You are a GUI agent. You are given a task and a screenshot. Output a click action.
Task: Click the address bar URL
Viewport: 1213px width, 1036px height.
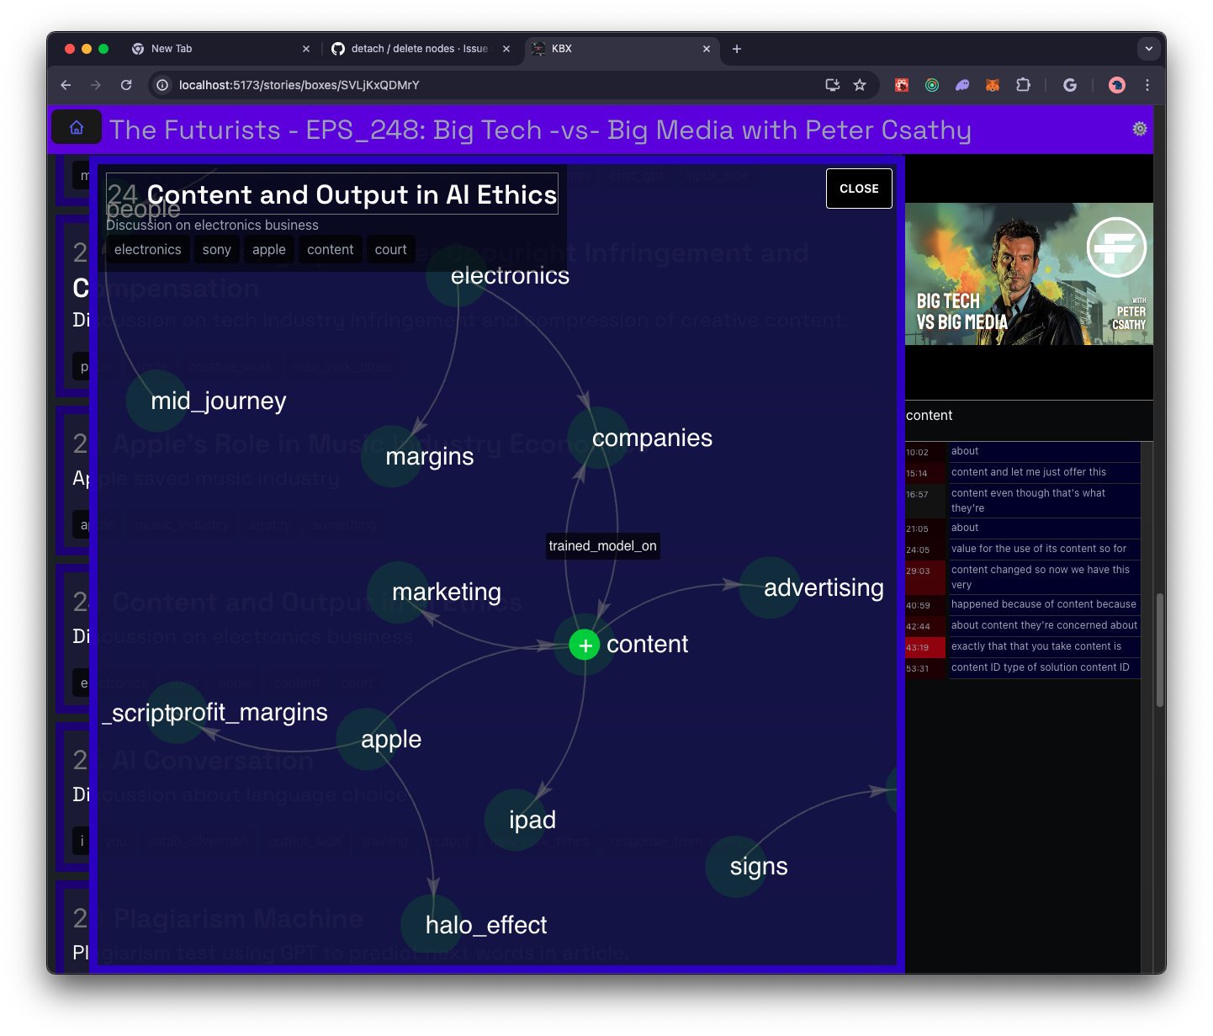(x=299, y=85)
